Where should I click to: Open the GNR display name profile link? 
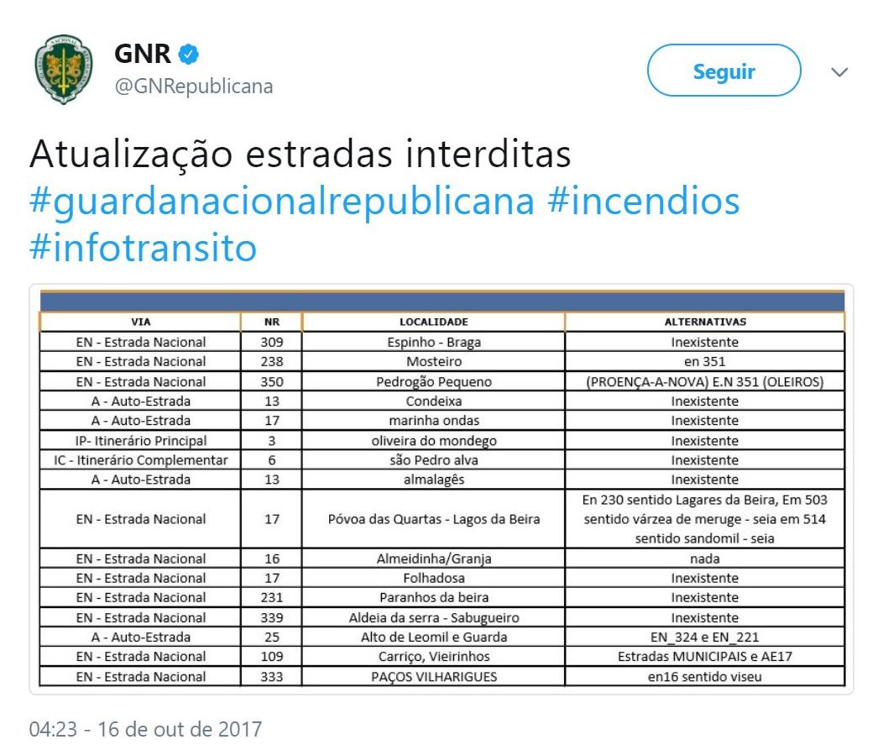tap(142, 56)
